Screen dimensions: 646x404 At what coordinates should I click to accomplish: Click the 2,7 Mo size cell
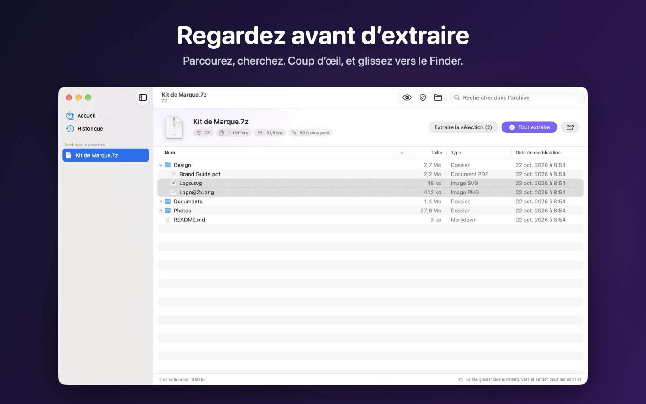tap(432, 165)
